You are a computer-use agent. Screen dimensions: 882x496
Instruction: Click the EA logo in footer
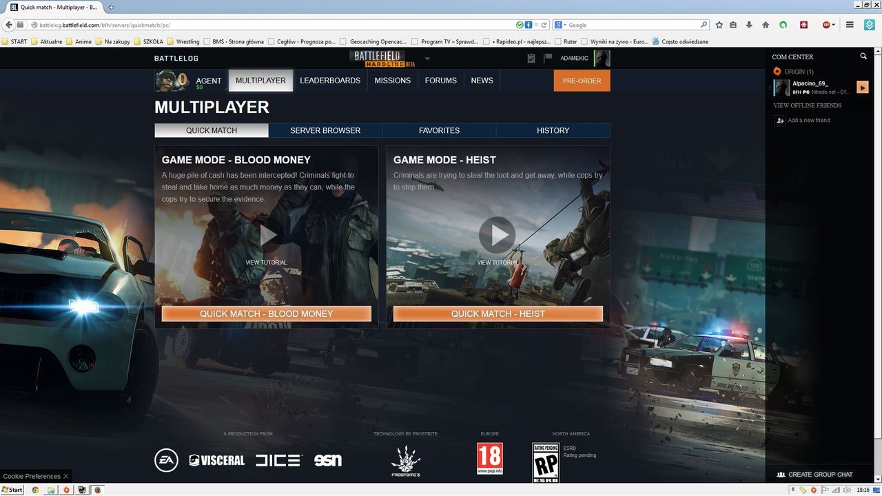click(x=166, y=460)
